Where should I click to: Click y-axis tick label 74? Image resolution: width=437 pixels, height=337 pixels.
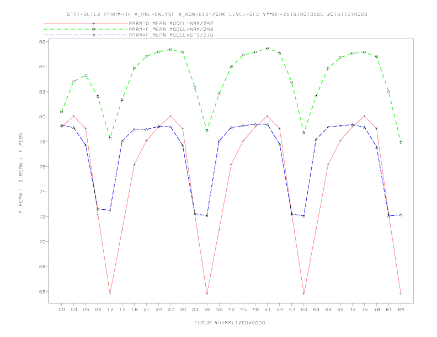tap(42, 192)
